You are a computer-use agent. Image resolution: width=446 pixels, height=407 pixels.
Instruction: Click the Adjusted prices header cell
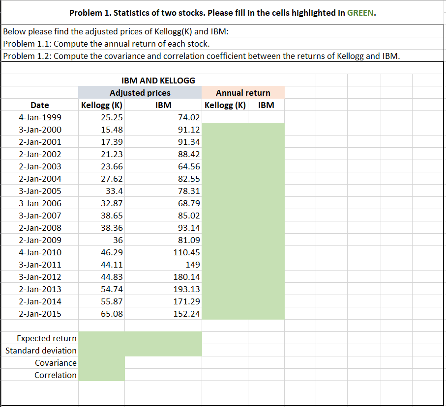coord(140,93)
